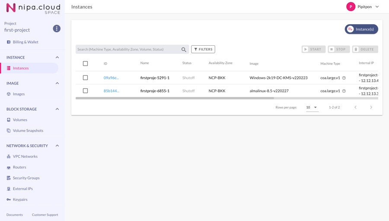This screenshot has height=221, width=389.
Task: Select checkbox for firstproje-6855-1 instance
Action: 85,91
